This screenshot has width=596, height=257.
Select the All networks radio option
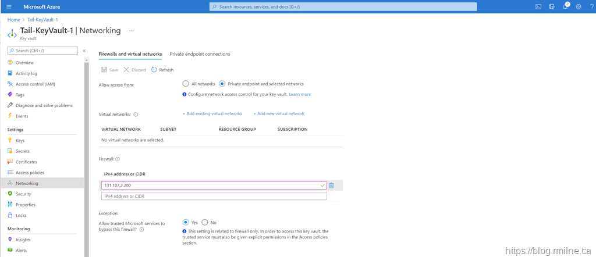(x=186, y=84)
